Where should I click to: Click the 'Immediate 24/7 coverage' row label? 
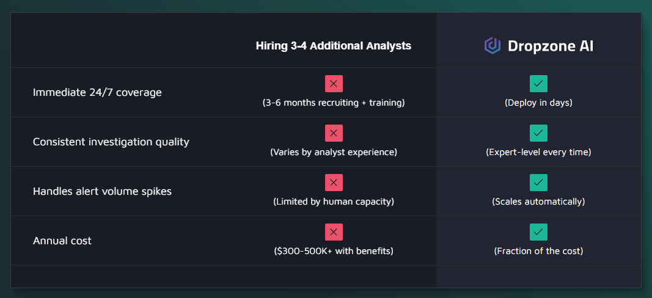coord(97,92)
